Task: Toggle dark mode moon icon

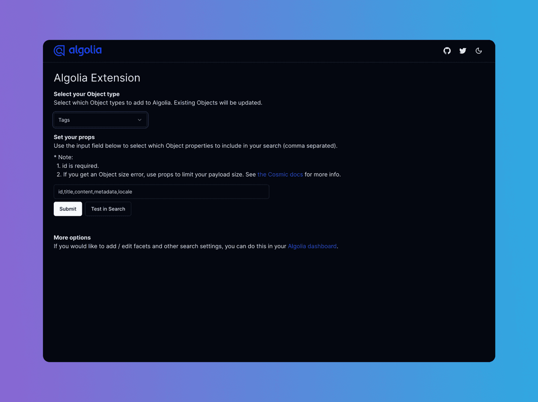Action: pyautogui.click(x=479, y=51)
